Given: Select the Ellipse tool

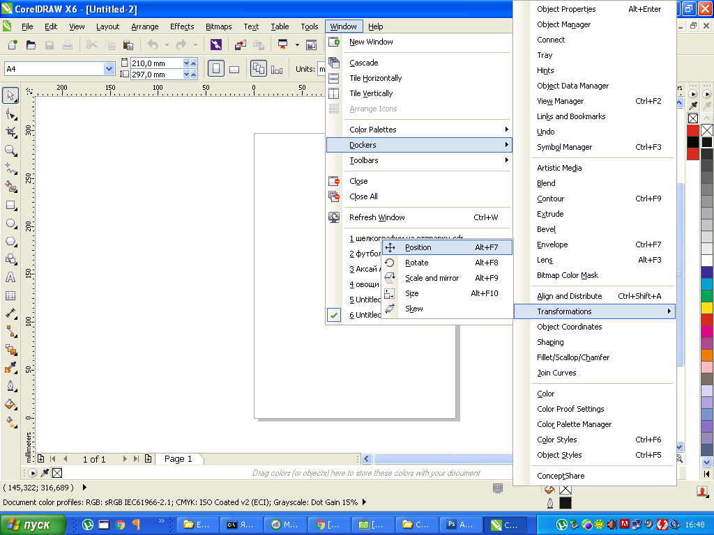Looking at the screenshot, I should click(x=10, y=224).
